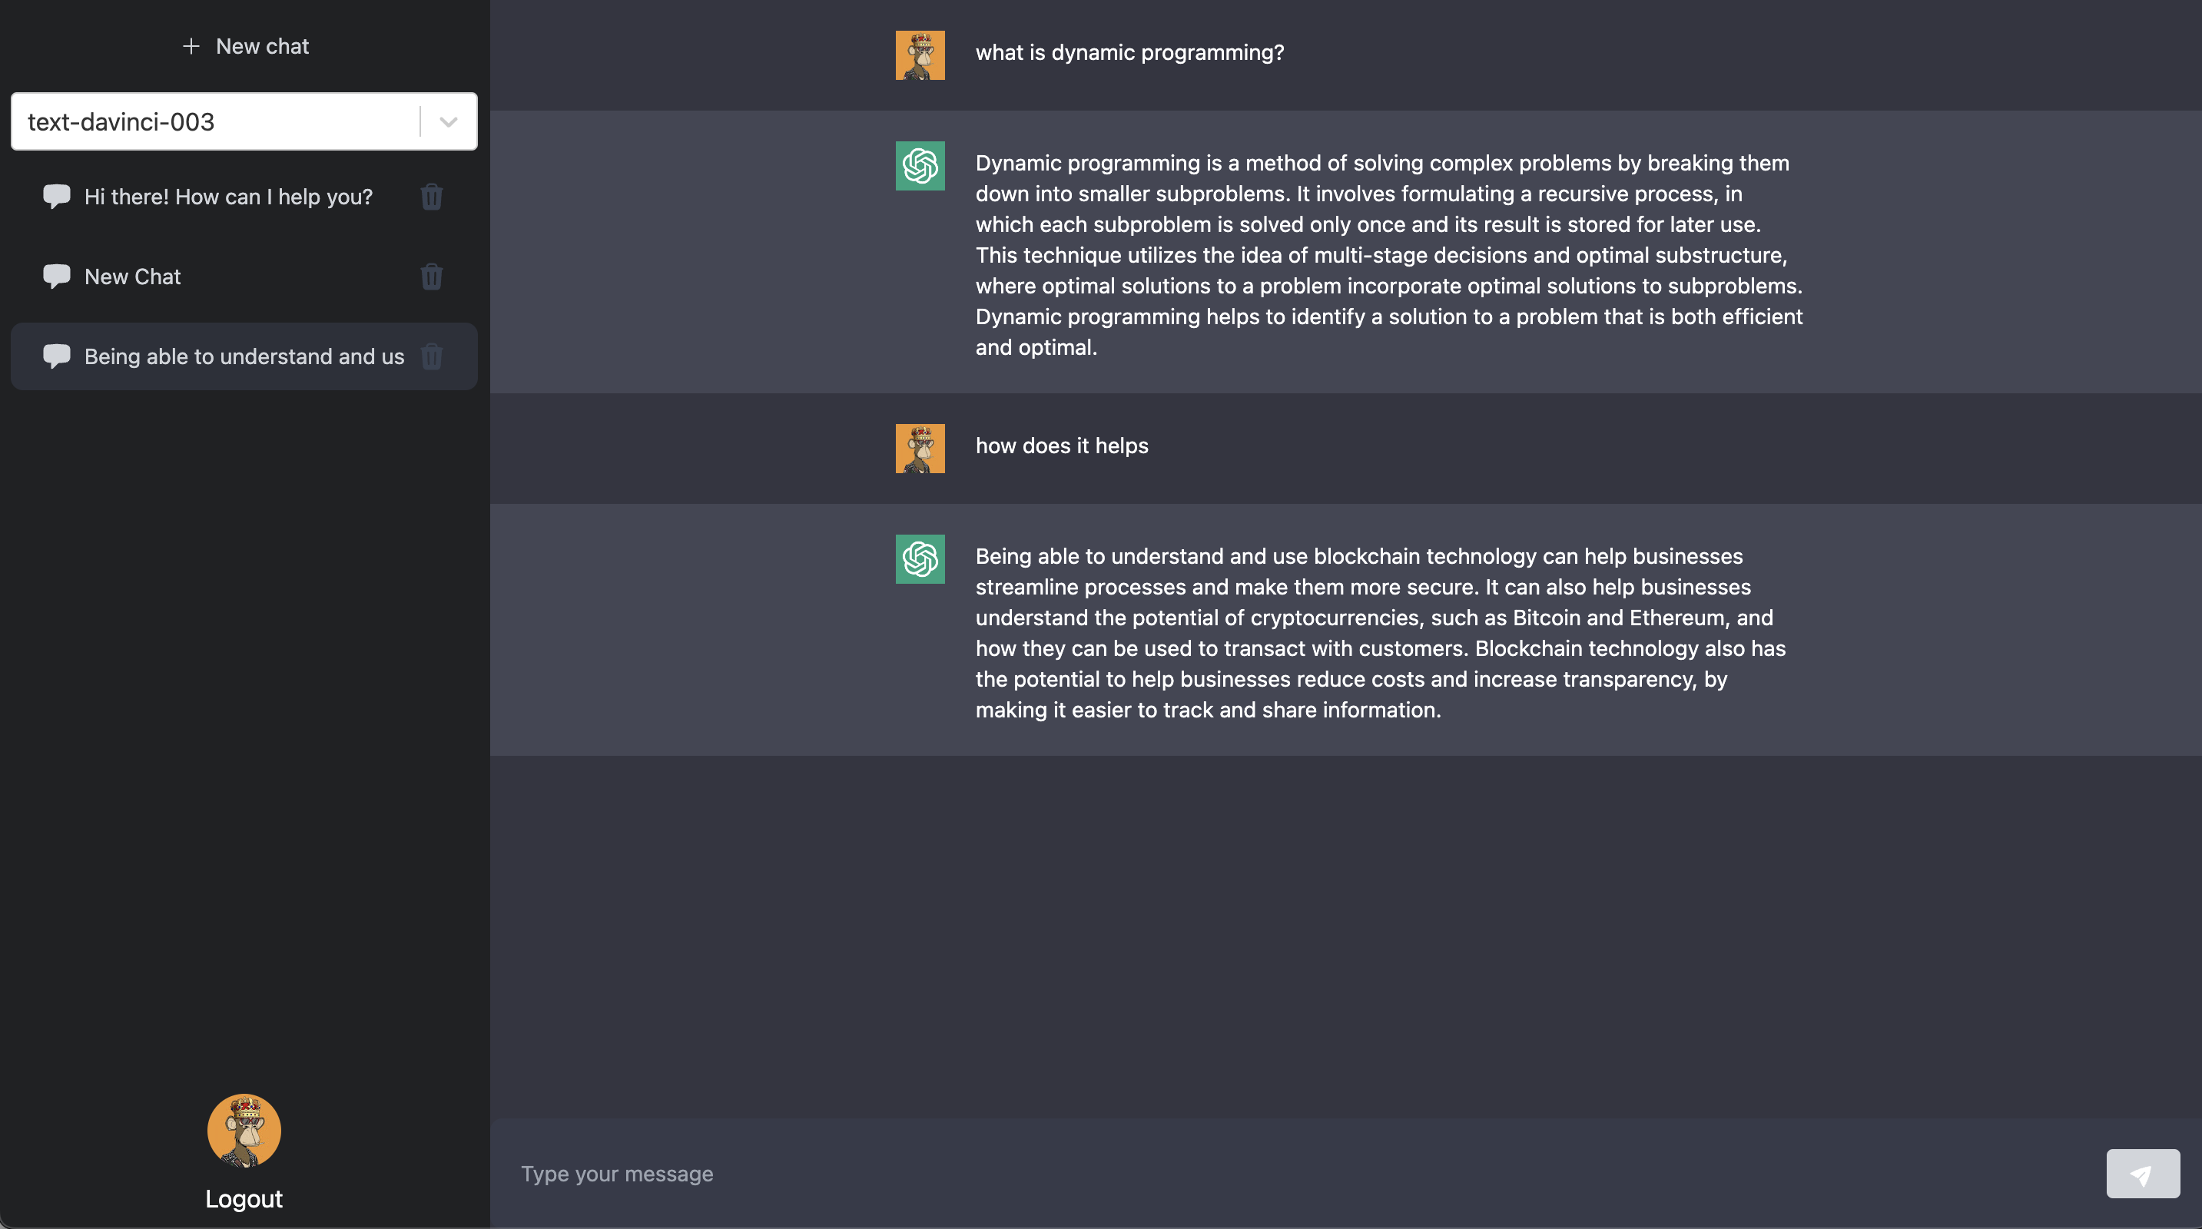The height and width of the screenshot is (1229, 2202).
Task: Expand the model dropdown chevron arrow
Action: [x=449, y=121]
